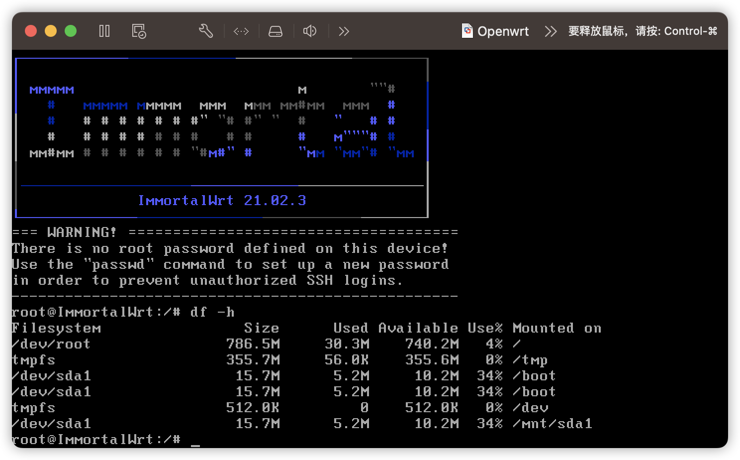
Task: Click the release-mouse Control-⌘ hint text
Action: pyautogui.click(x=643, y=31)
